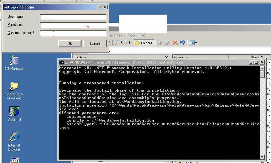This screenshot has width=271, height=163.
Task: Click the Username input field
Action: click(73, 17)
